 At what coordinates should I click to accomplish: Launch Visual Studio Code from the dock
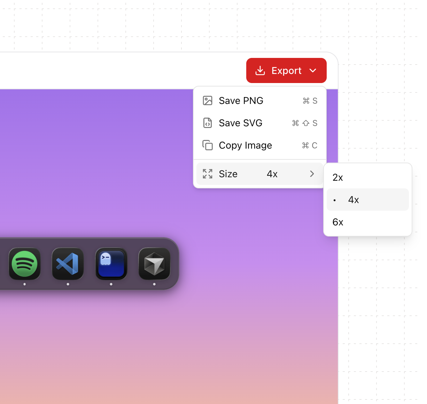click(68, 264)
